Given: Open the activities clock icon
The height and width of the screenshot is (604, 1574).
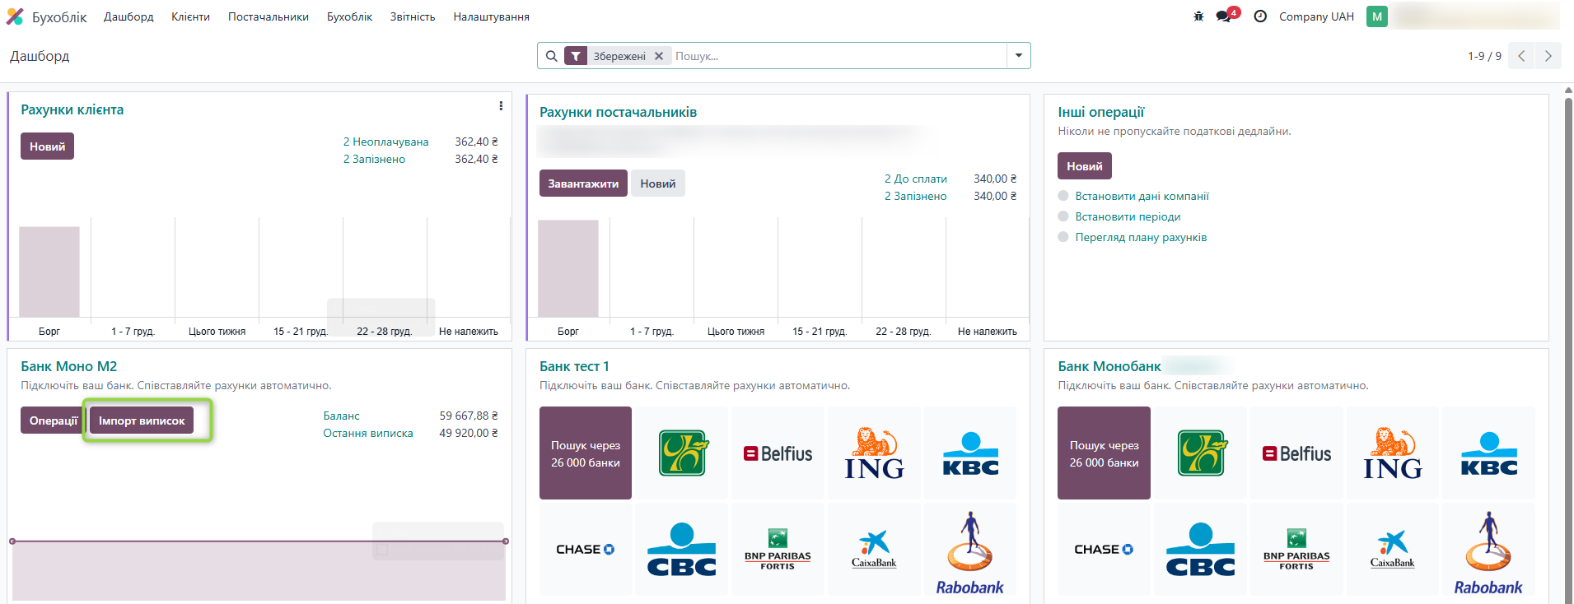Looking at the screenshot, I should click(x=1260, y=16).
